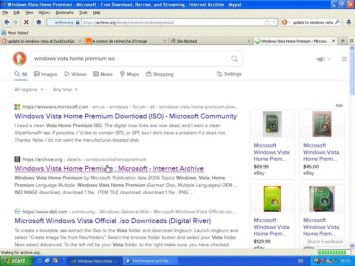355x266 pixels.
Task: Open the downloads arrow button
Action: tap(349, 22)
